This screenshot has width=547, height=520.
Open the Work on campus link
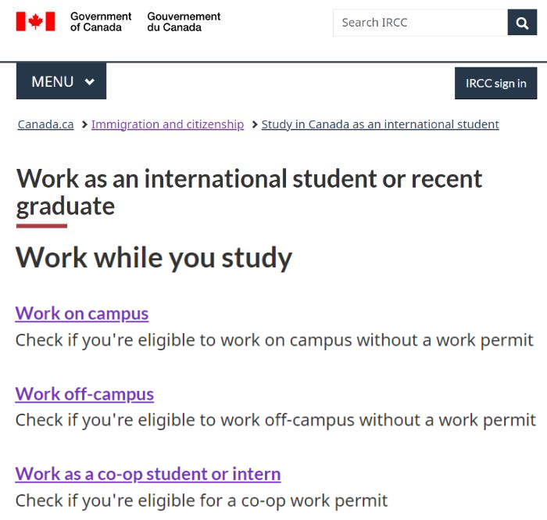(82, 314)
